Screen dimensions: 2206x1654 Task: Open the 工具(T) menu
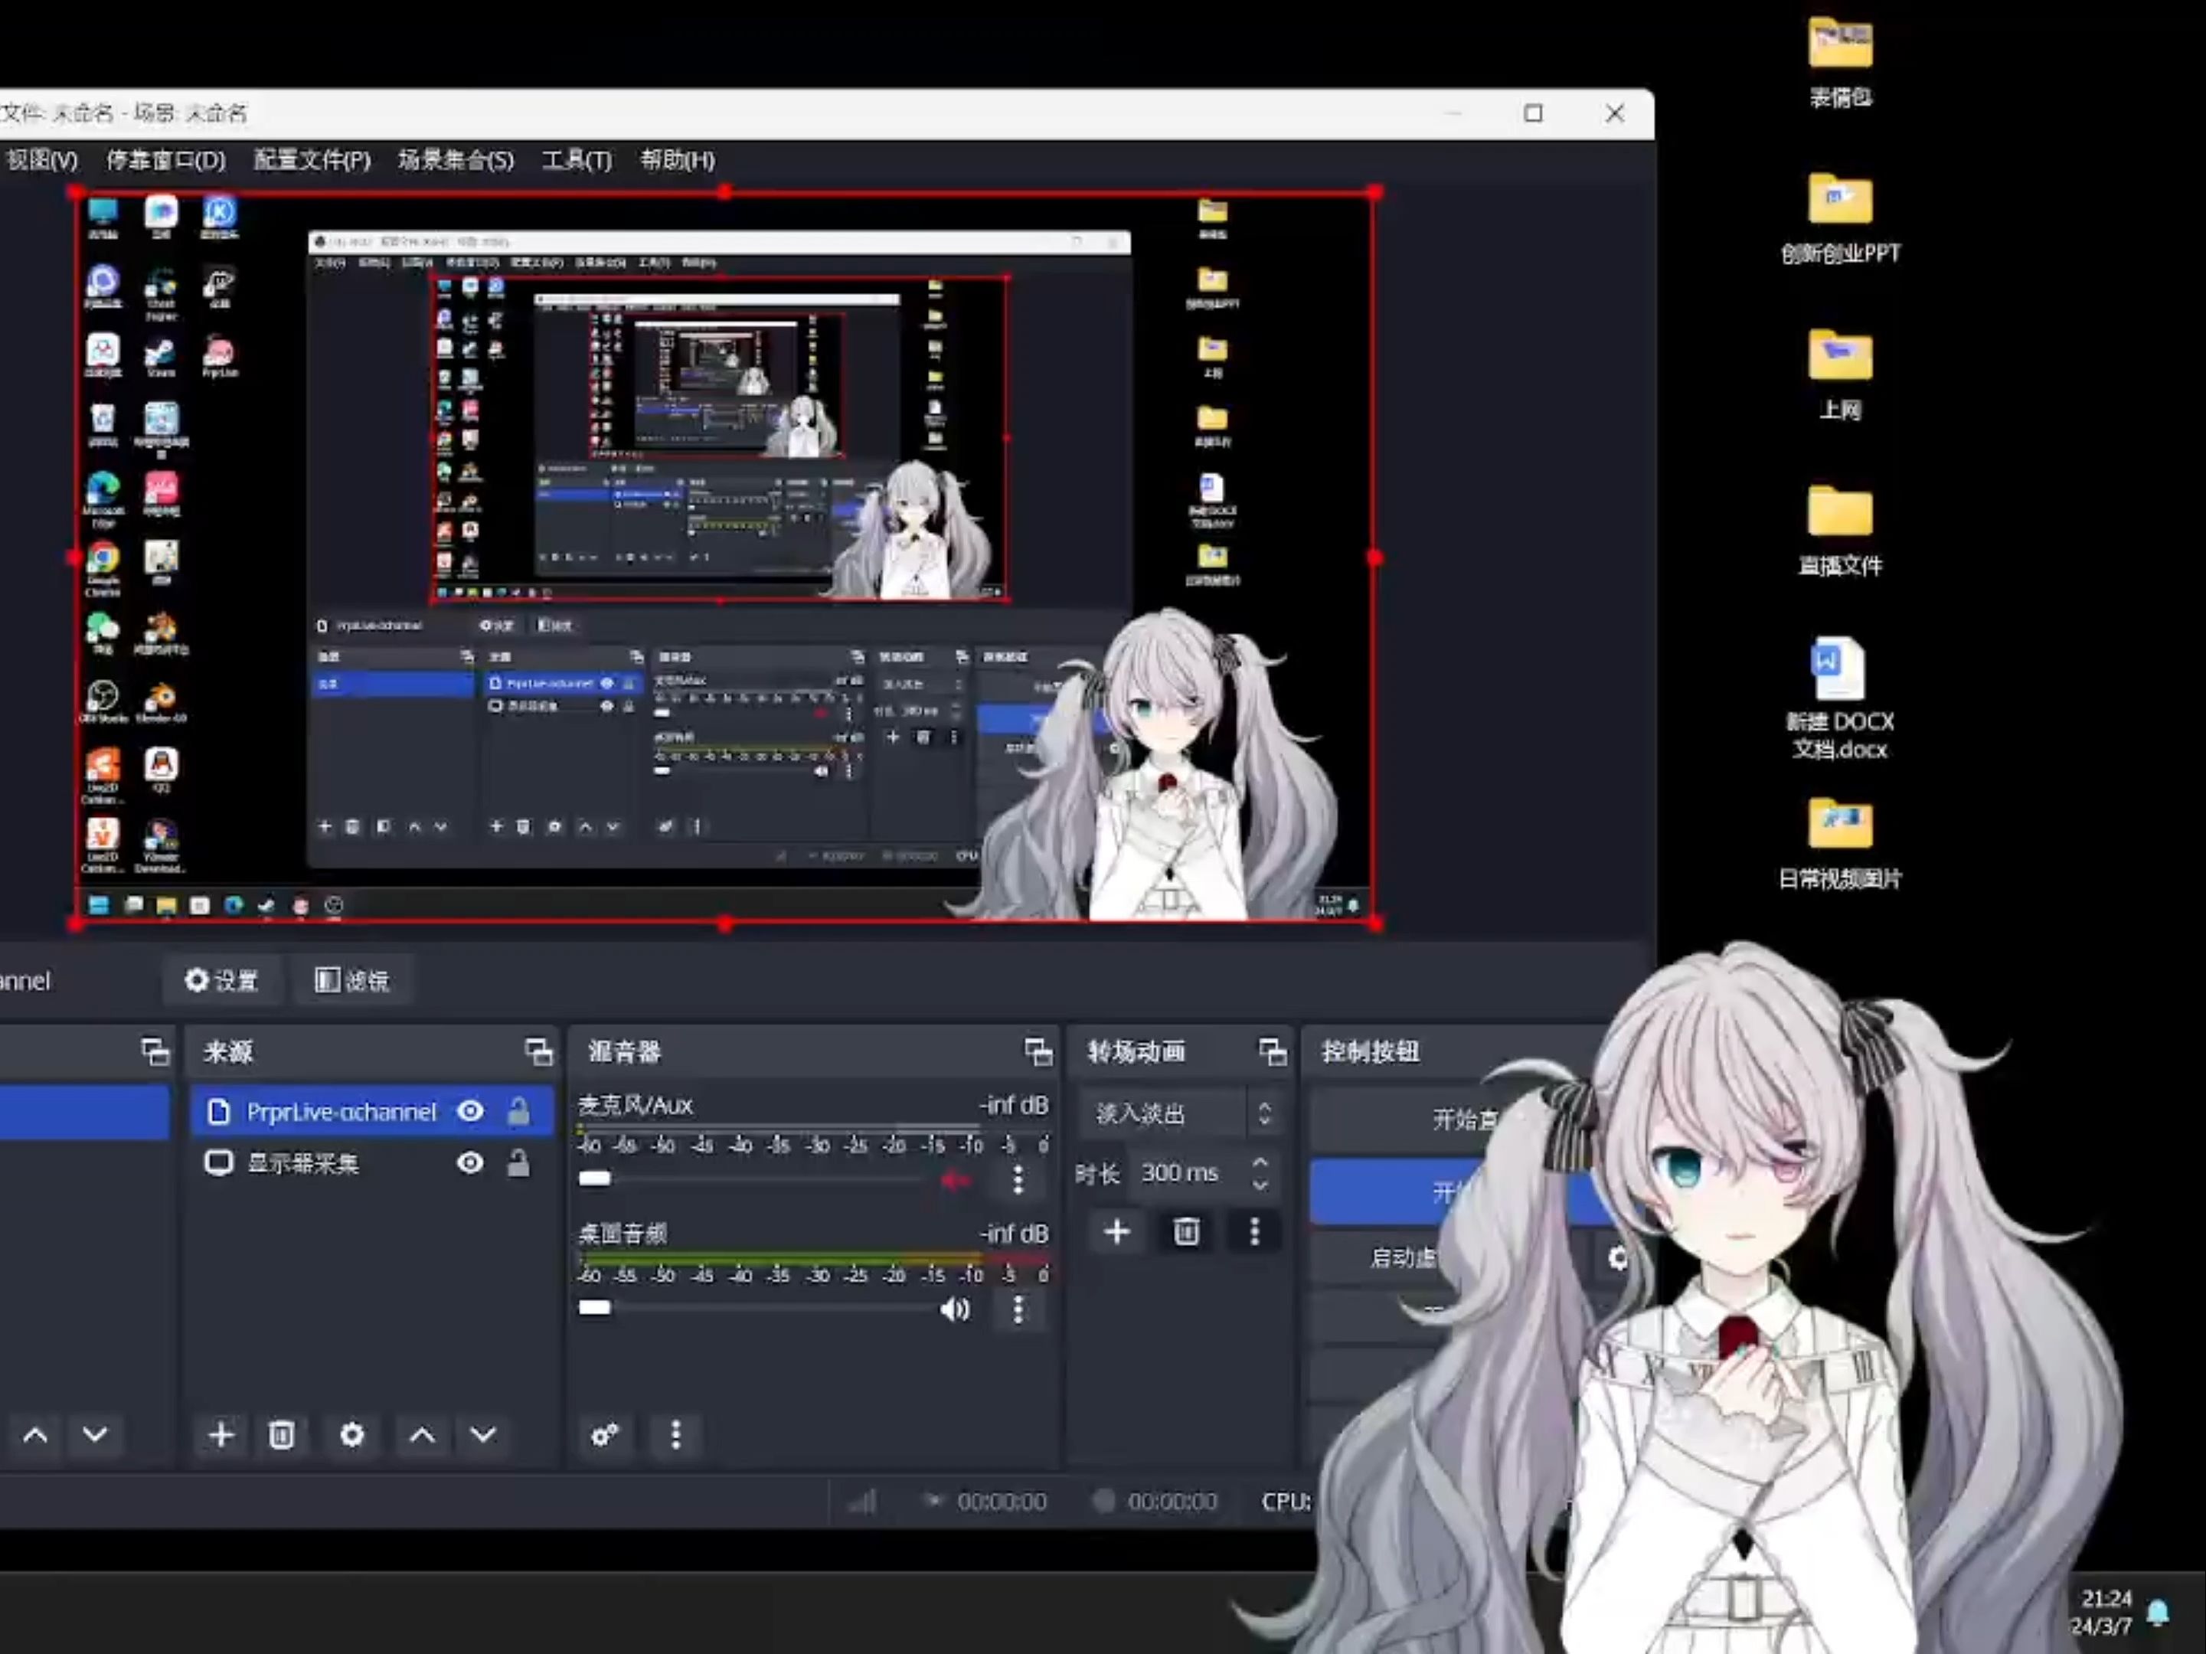pyautogui.click(x=577, y=159)
